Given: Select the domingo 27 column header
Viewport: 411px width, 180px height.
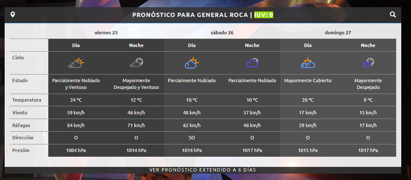Looking at the screenshot, I should point(338,33).
